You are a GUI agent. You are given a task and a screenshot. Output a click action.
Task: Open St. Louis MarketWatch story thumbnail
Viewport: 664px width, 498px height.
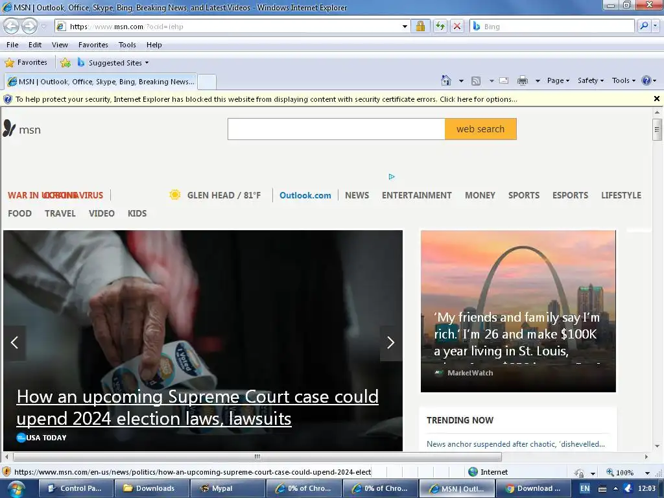518,311
